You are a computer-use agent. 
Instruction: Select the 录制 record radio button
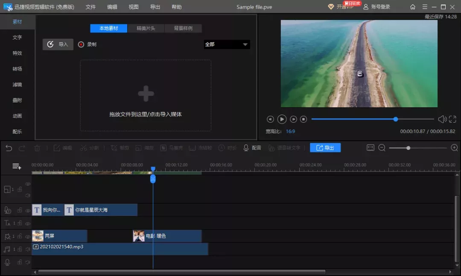click(x=81, y=44)
